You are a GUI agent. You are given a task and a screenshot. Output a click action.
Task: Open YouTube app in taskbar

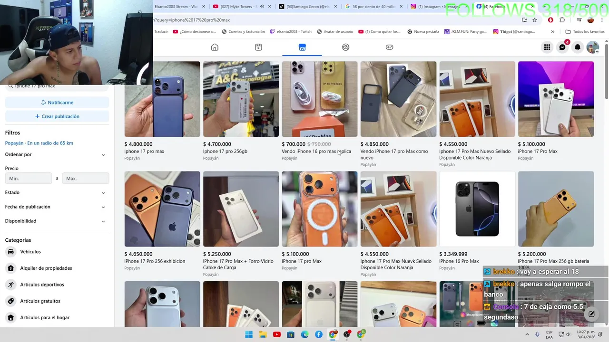click(277, 334)
